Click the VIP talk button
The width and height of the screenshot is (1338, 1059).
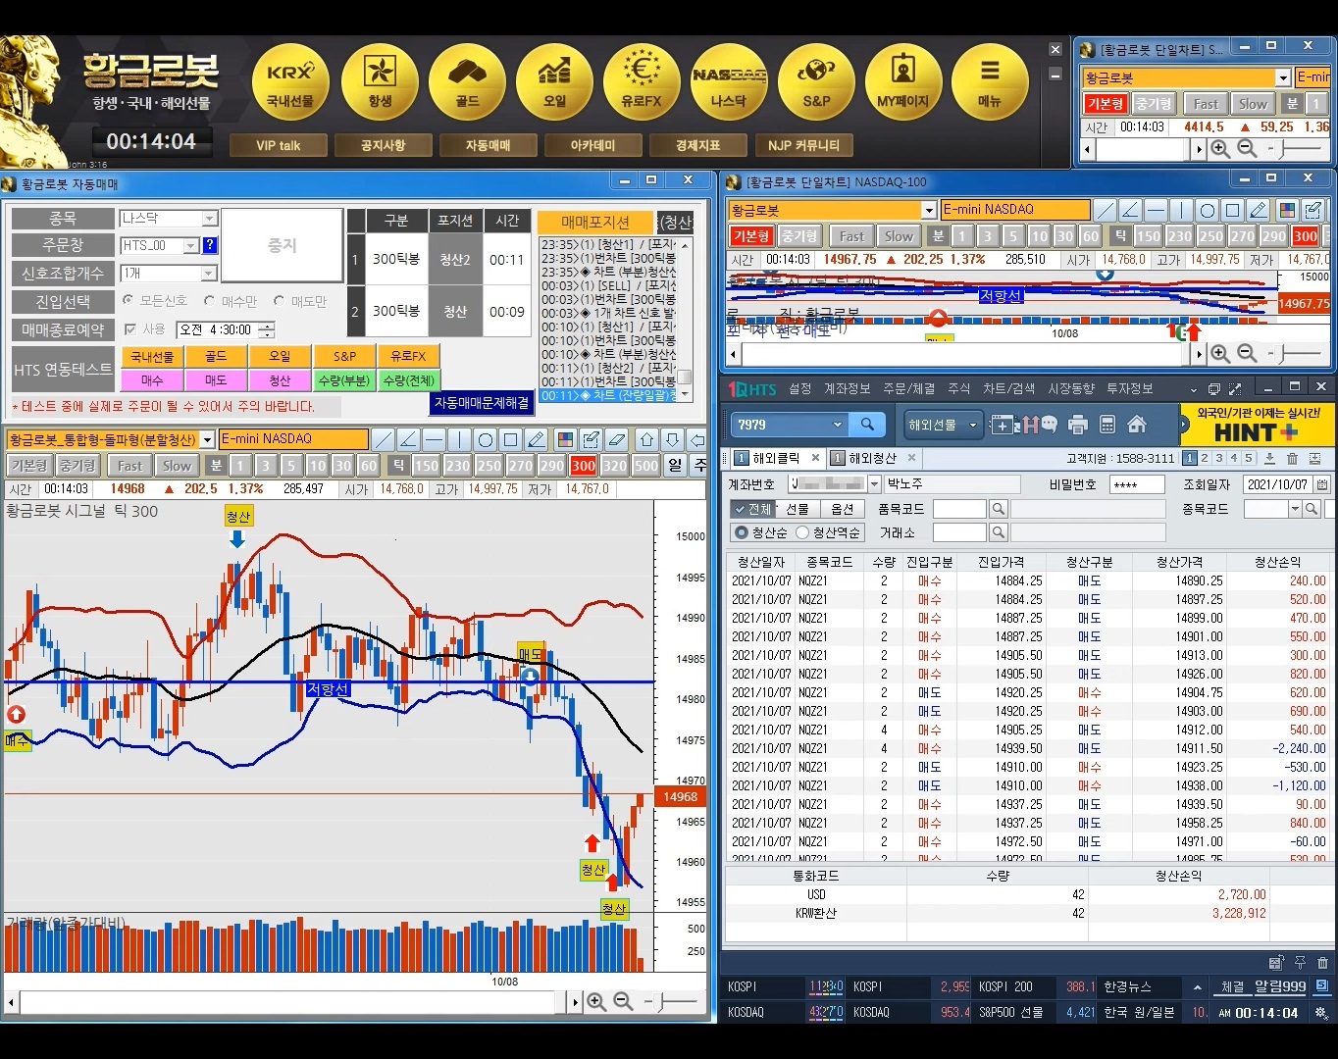coord(279,145)
